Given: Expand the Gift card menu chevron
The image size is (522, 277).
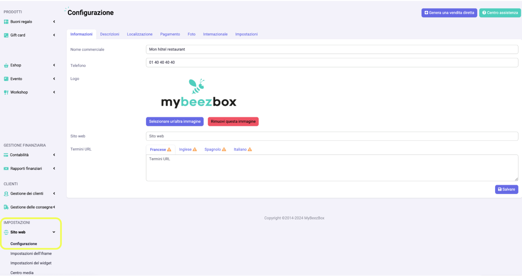Looking at the screenshot, I should 54,35.
